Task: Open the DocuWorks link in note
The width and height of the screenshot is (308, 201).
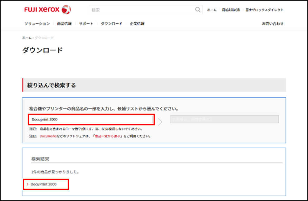Action: click(48, 136)
